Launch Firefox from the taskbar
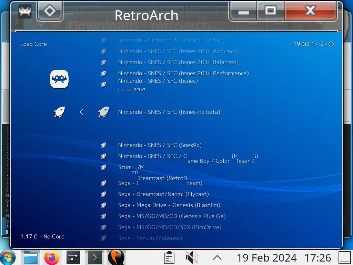 (x=52, y=257)
